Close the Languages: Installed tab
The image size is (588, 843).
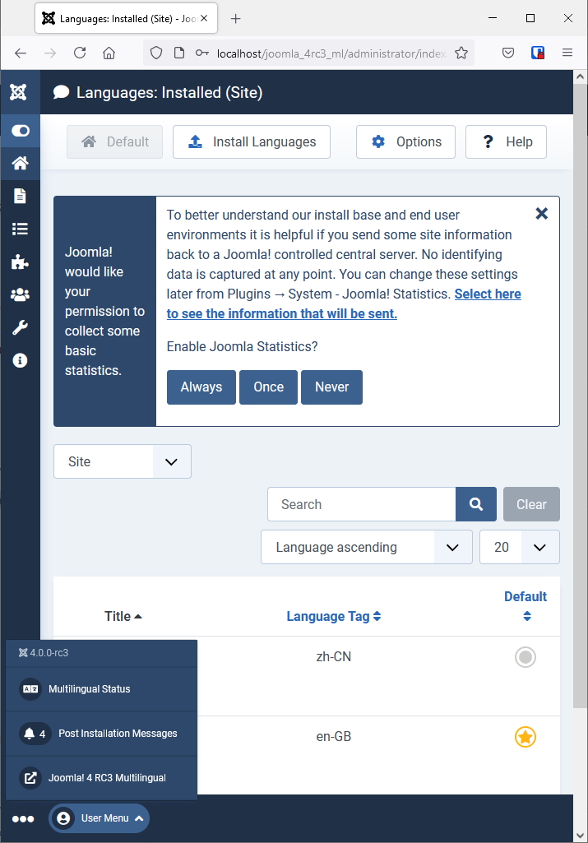pyautogui.click(x=204, y=18)
